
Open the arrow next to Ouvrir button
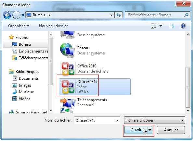[150, 130]
